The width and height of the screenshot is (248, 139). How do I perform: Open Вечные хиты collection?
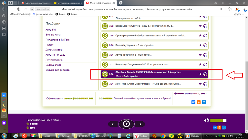click(x=53, y=35)
